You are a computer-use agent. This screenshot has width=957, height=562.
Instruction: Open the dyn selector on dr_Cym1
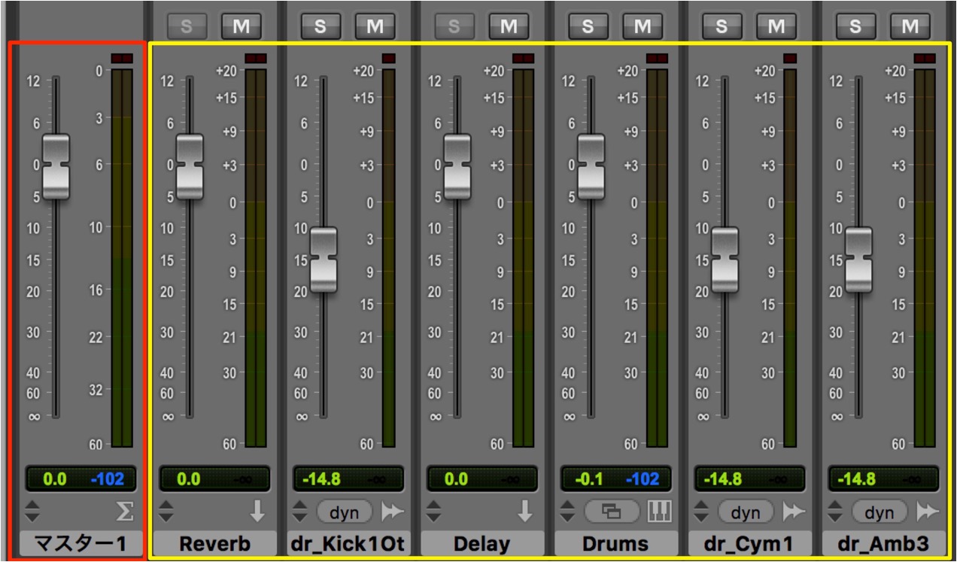[x=746, y=512]
